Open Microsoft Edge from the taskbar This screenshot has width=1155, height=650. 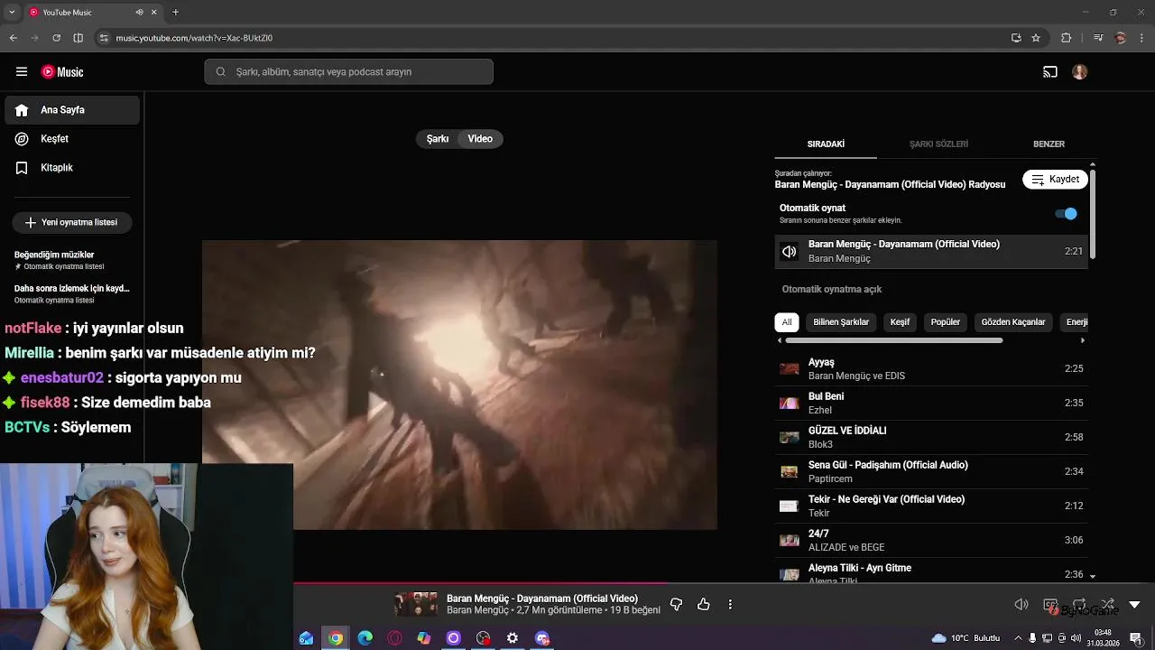click(x=365, y=638)
